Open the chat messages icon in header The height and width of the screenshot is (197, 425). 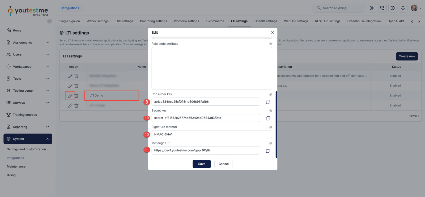(382, 8)
